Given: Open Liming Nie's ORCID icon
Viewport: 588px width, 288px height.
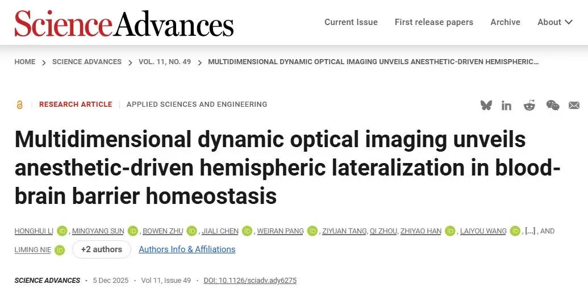Looking at the screenshot, I should (60, 249).
